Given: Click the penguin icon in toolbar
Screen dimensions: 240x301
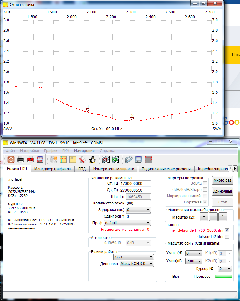Looking at the screenshot, I should (92, 159).
